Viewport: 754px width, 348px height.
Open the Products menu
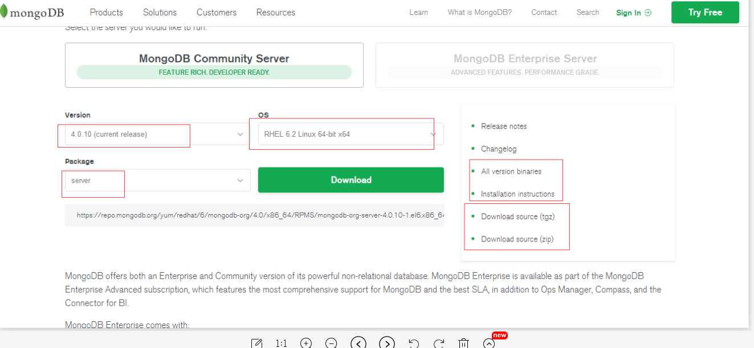(107, 12)
